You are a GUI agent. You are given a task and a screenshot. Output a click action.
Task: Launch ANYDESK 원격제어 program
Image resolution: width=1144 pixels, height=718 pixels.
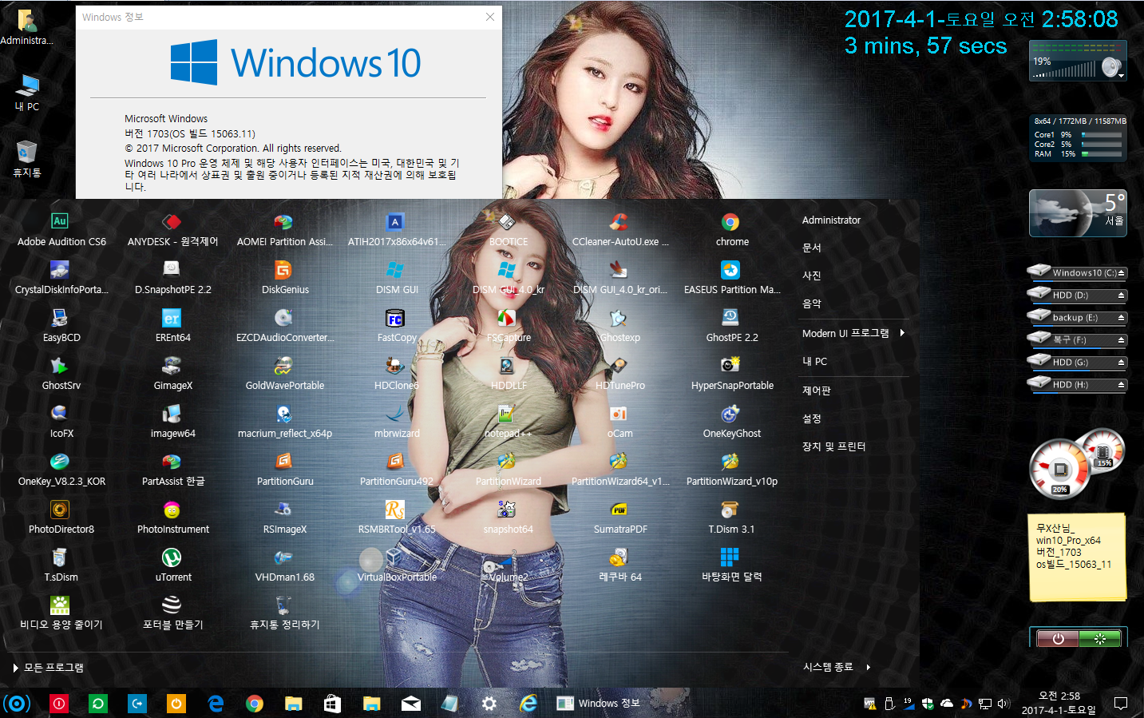[x=172, y=230]
